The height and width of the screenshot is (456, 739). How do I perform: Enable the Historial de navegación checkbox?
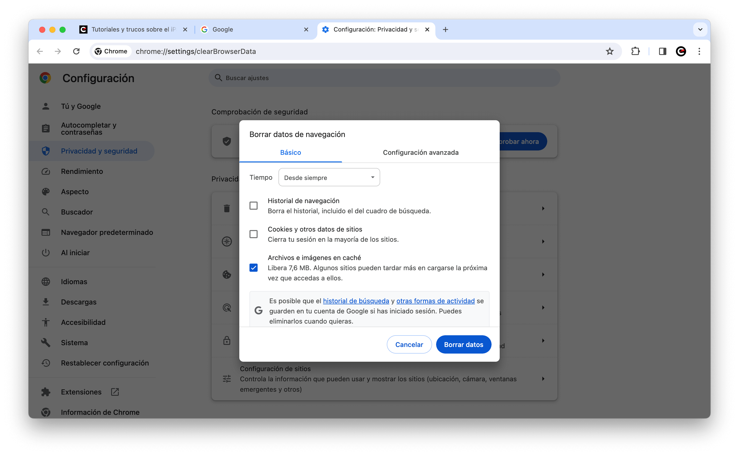(254, 205)
